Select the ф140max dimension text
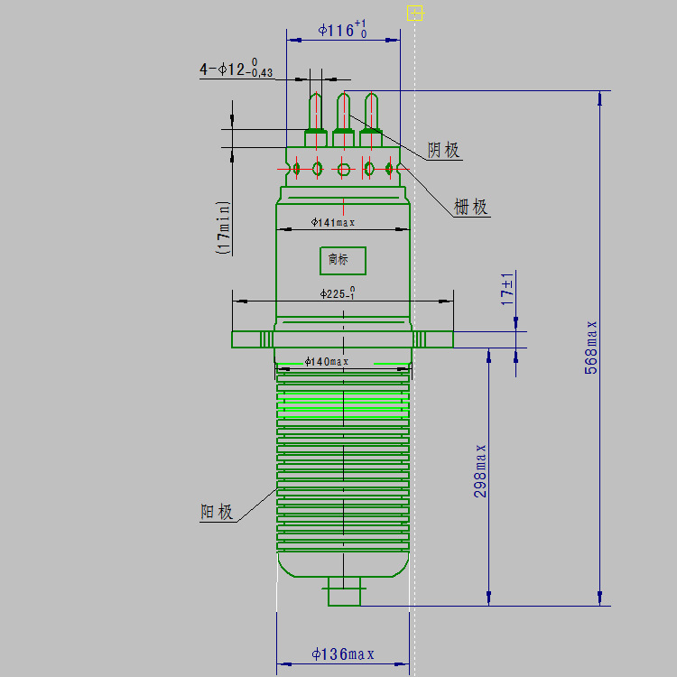 pyautogui.click(x=327, y=361)
